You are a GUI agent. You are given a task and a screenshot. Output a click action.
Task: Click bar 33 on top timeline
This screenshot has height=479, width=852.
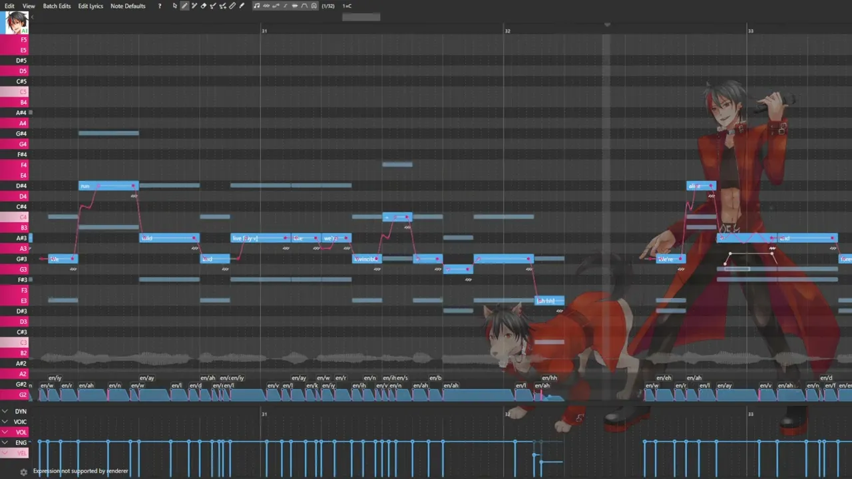tap(750, 31)
